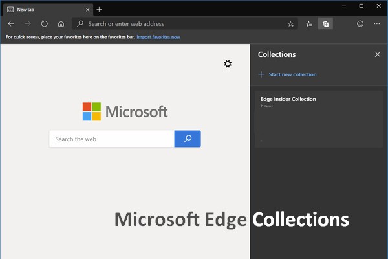The height and width of the screenshot is (259, 388).
Task: Open new tab page settings gear
Action: coord(228,64)
